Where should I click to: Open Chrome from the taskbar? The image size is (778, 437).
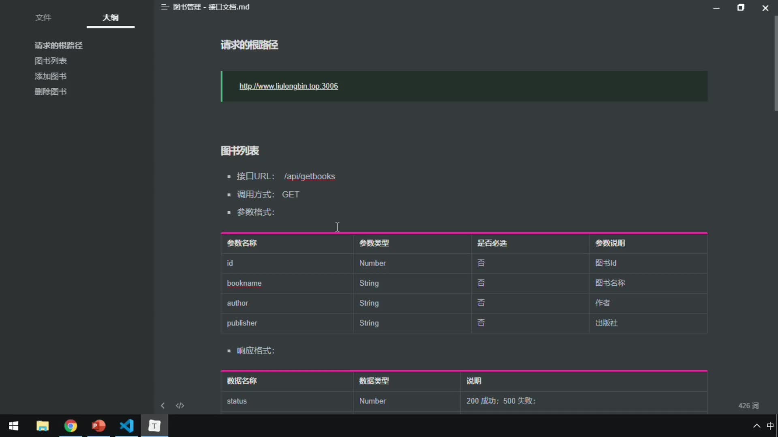click(71, 426)
